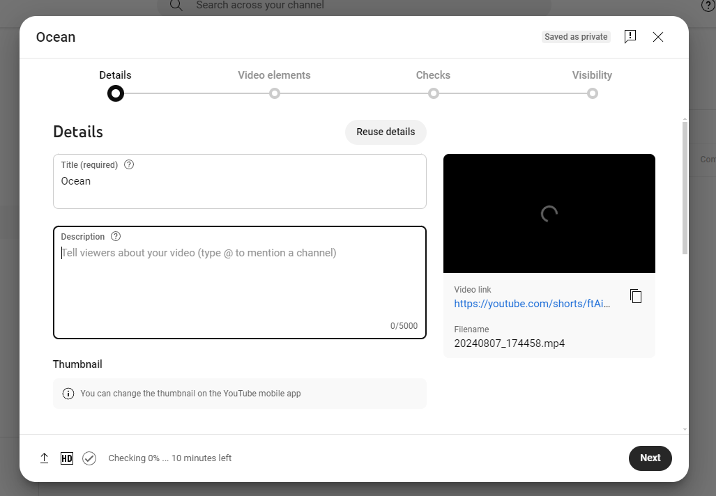Click the Video link label

click(x=473, y=290)
